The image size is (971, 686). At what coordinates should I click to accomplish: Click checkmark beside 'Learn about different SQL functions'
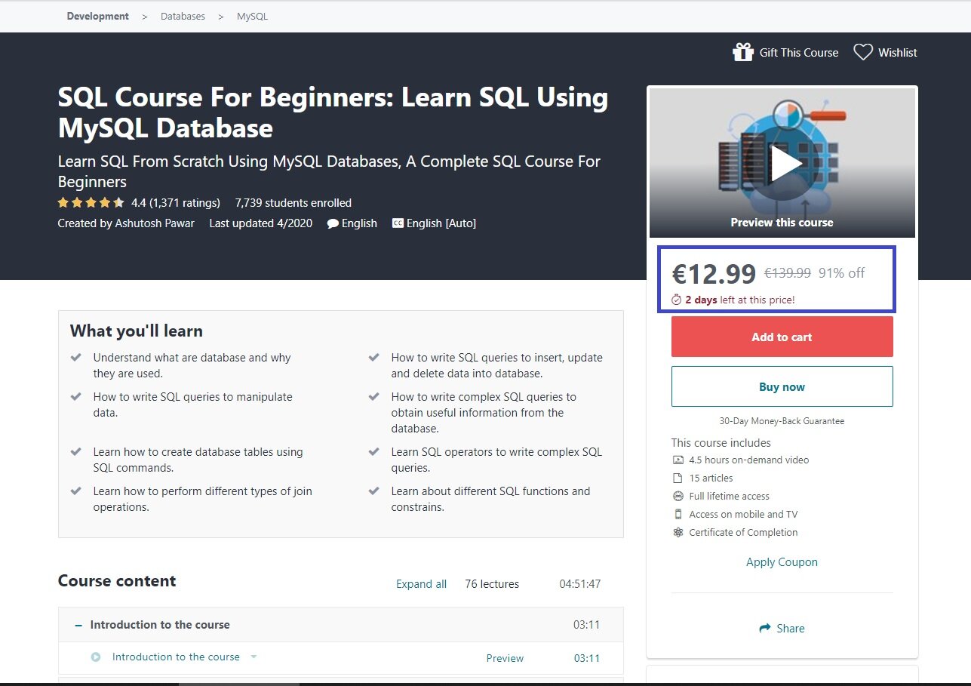(373, 491)
